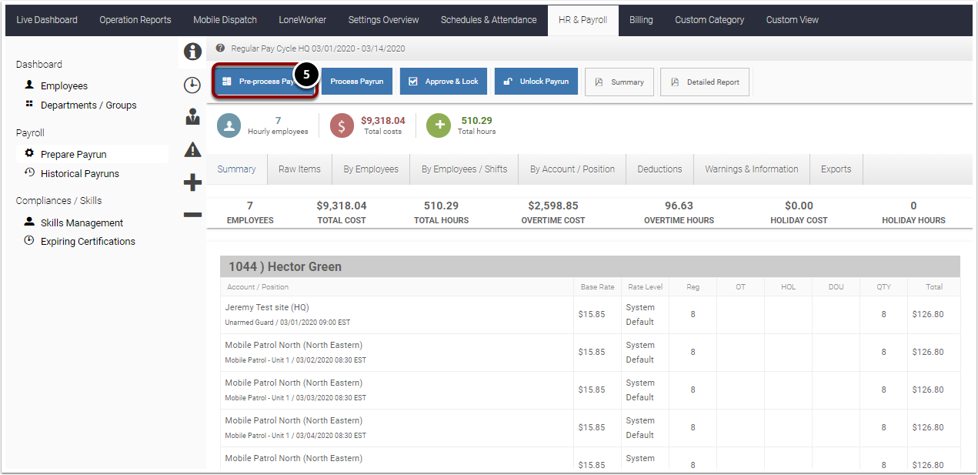Viewport: 978px width, 475px height.
Task: Select the clock history icon in the sidebar
Action: pos(192,85)
